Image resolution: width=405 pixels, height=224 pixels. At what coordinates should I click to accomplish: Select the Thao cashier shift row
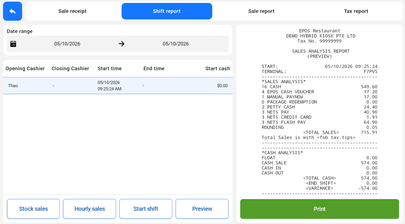click(x=118, y=86)
